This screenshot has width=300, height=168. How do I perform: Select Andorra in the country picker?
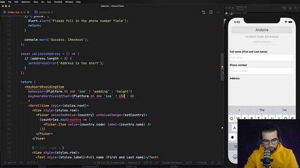tap(262, 30)
